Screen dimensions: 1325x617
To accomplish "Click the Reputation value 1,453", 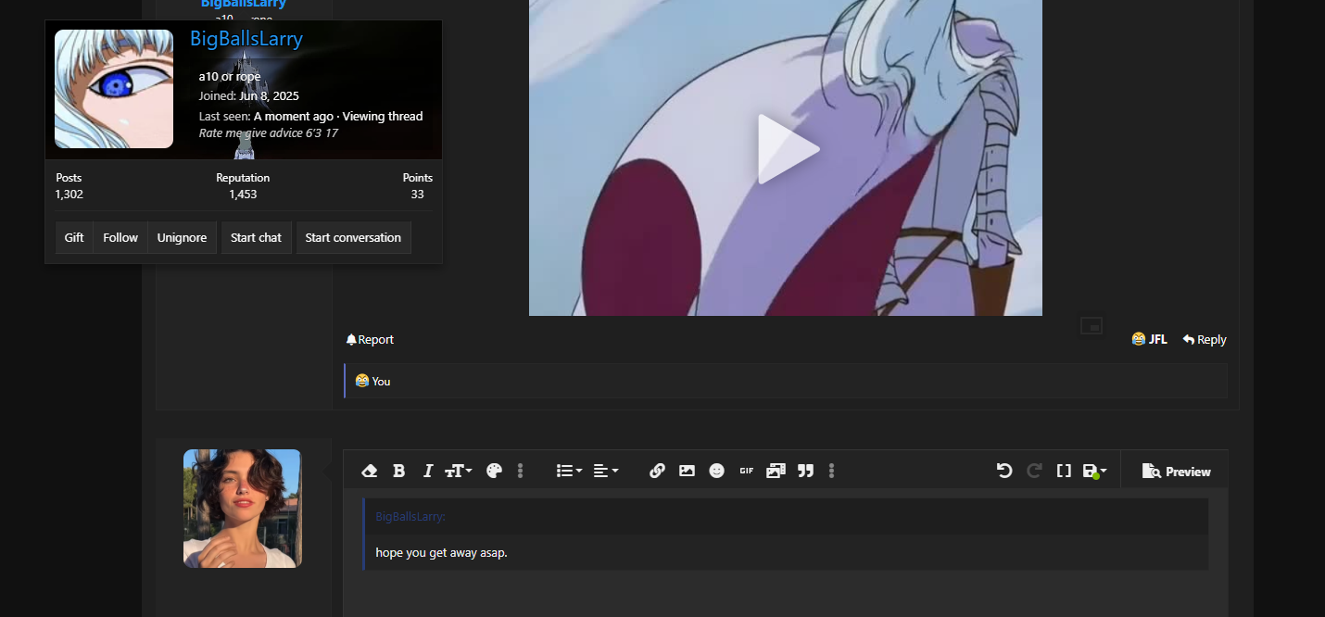I will (243, 195).
